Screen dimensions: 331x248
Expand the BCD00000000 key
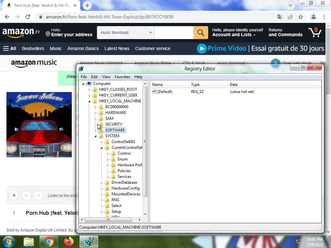click(x=95, y=107)
